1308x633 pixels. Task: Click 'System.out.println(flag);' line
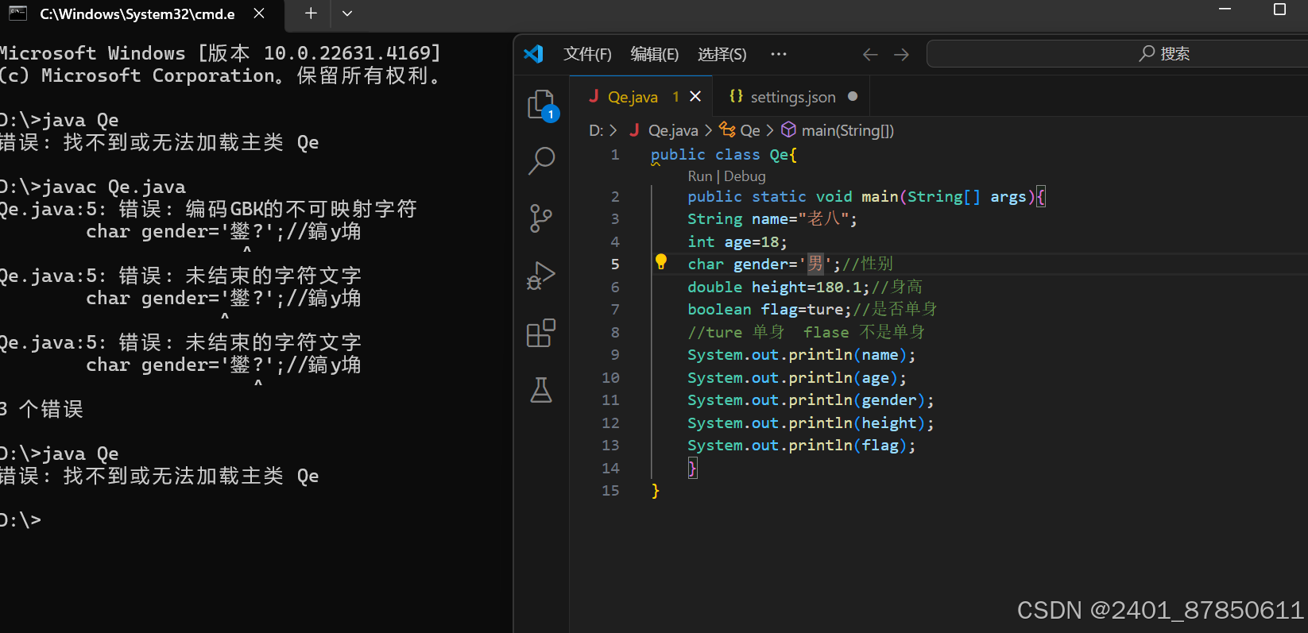802,445
